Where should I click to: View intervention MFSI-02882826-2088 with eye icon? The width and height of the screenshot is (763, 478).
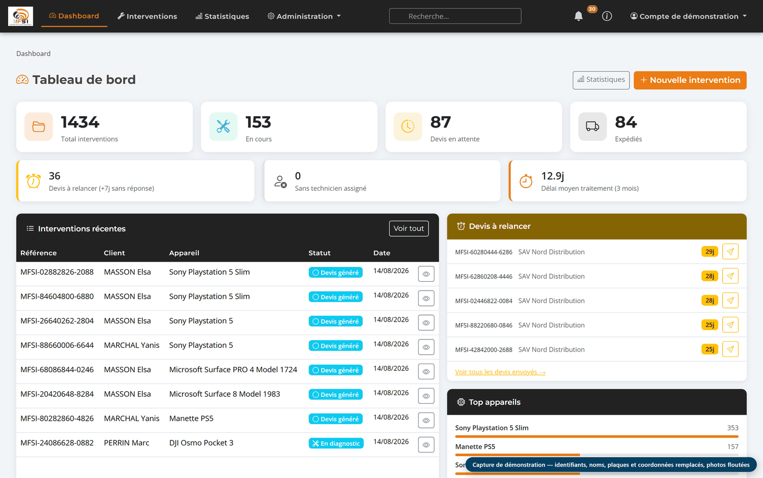point(426,274)
